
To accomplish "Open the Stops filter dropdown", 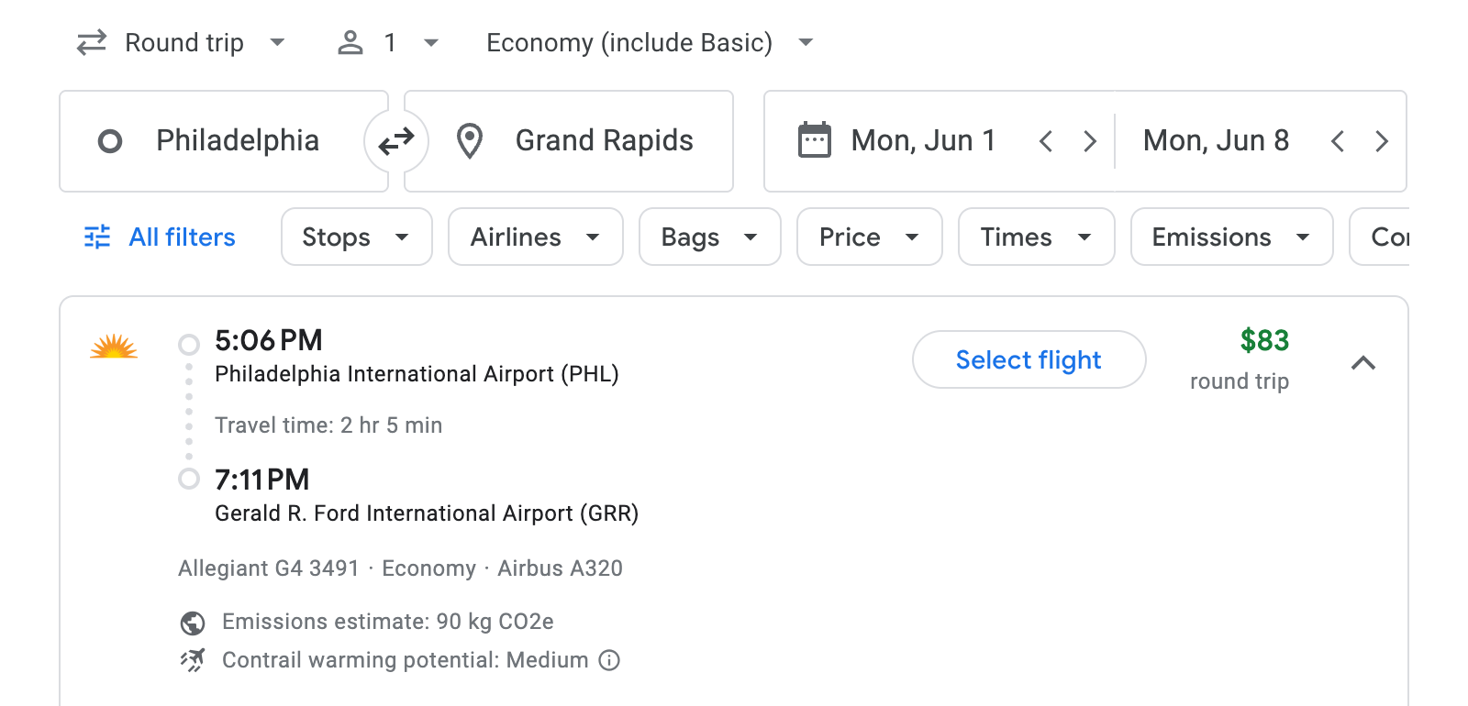I will pos(356,237).
